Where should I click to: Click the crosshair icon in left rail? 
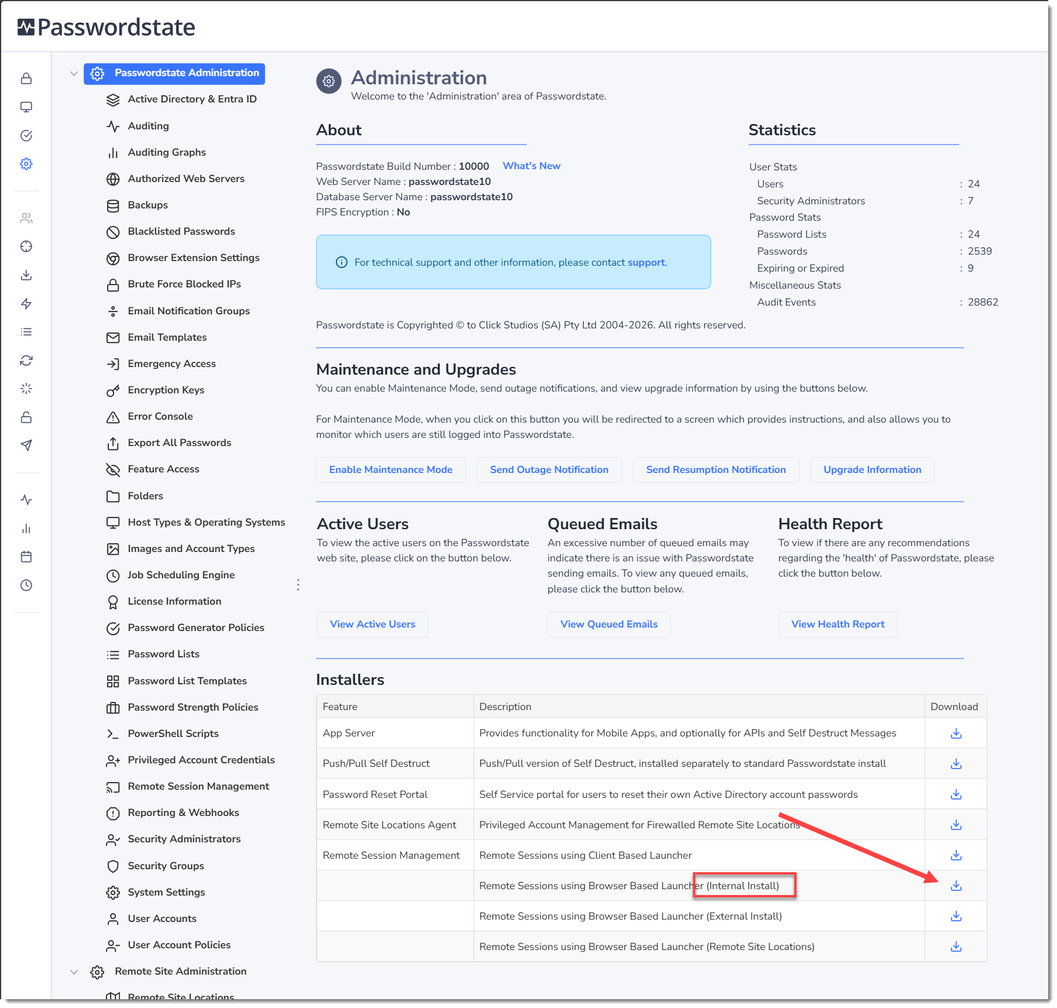pos(26,246)
